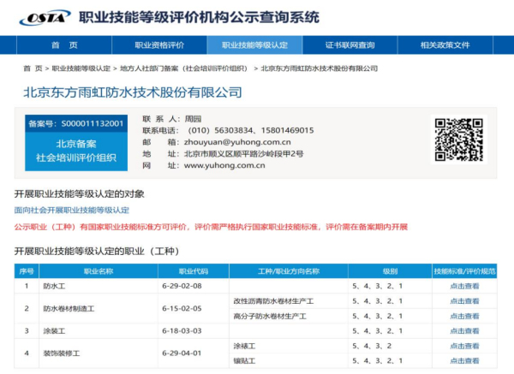Click the 备案号 S000011132001 badge
The image size is (514, 374).
[x=75, y=123]
